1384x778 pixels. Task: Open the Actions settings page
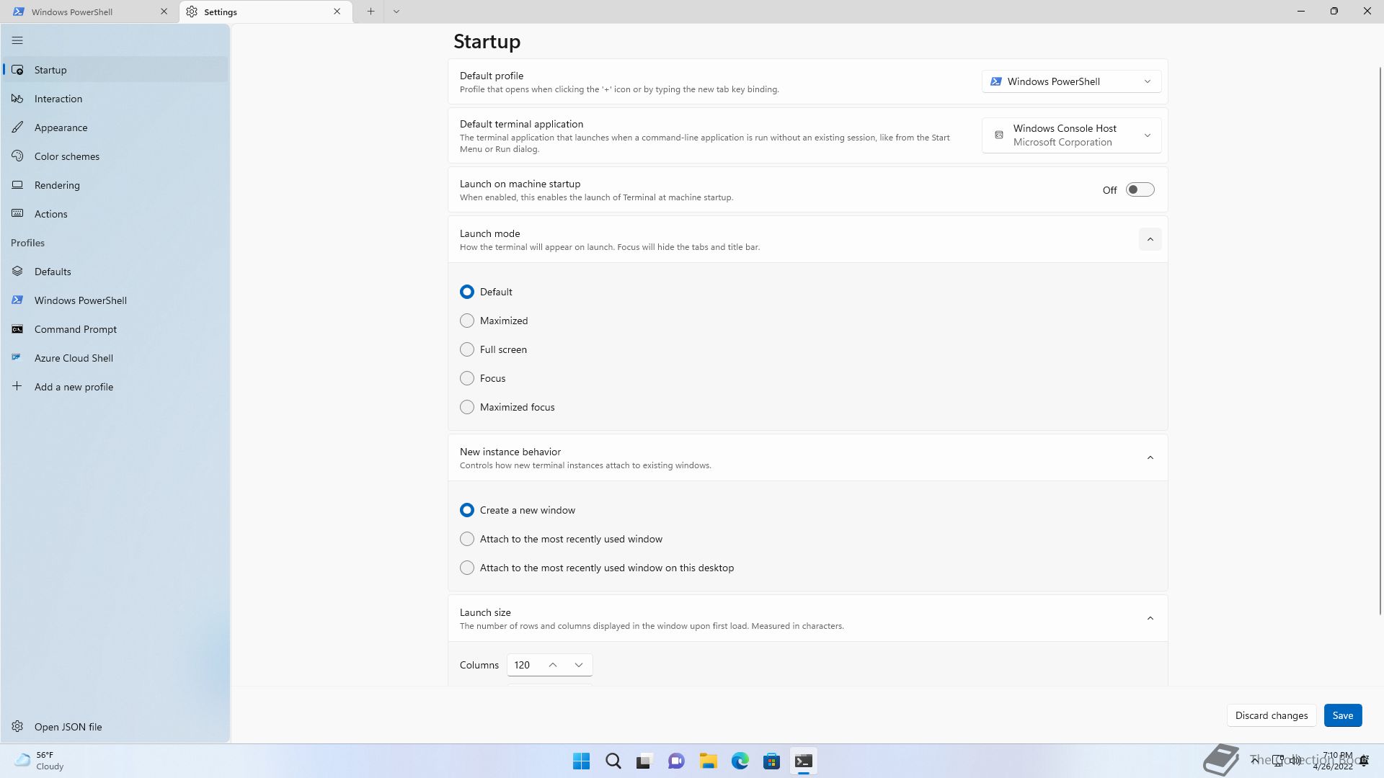[x=115, y=214]
